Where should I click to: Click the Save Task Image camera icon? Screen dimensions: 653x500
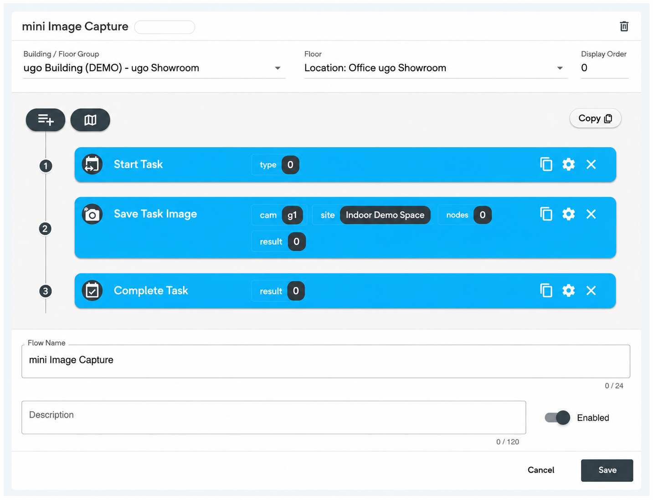pyautogui.click(x=92, y=214)
